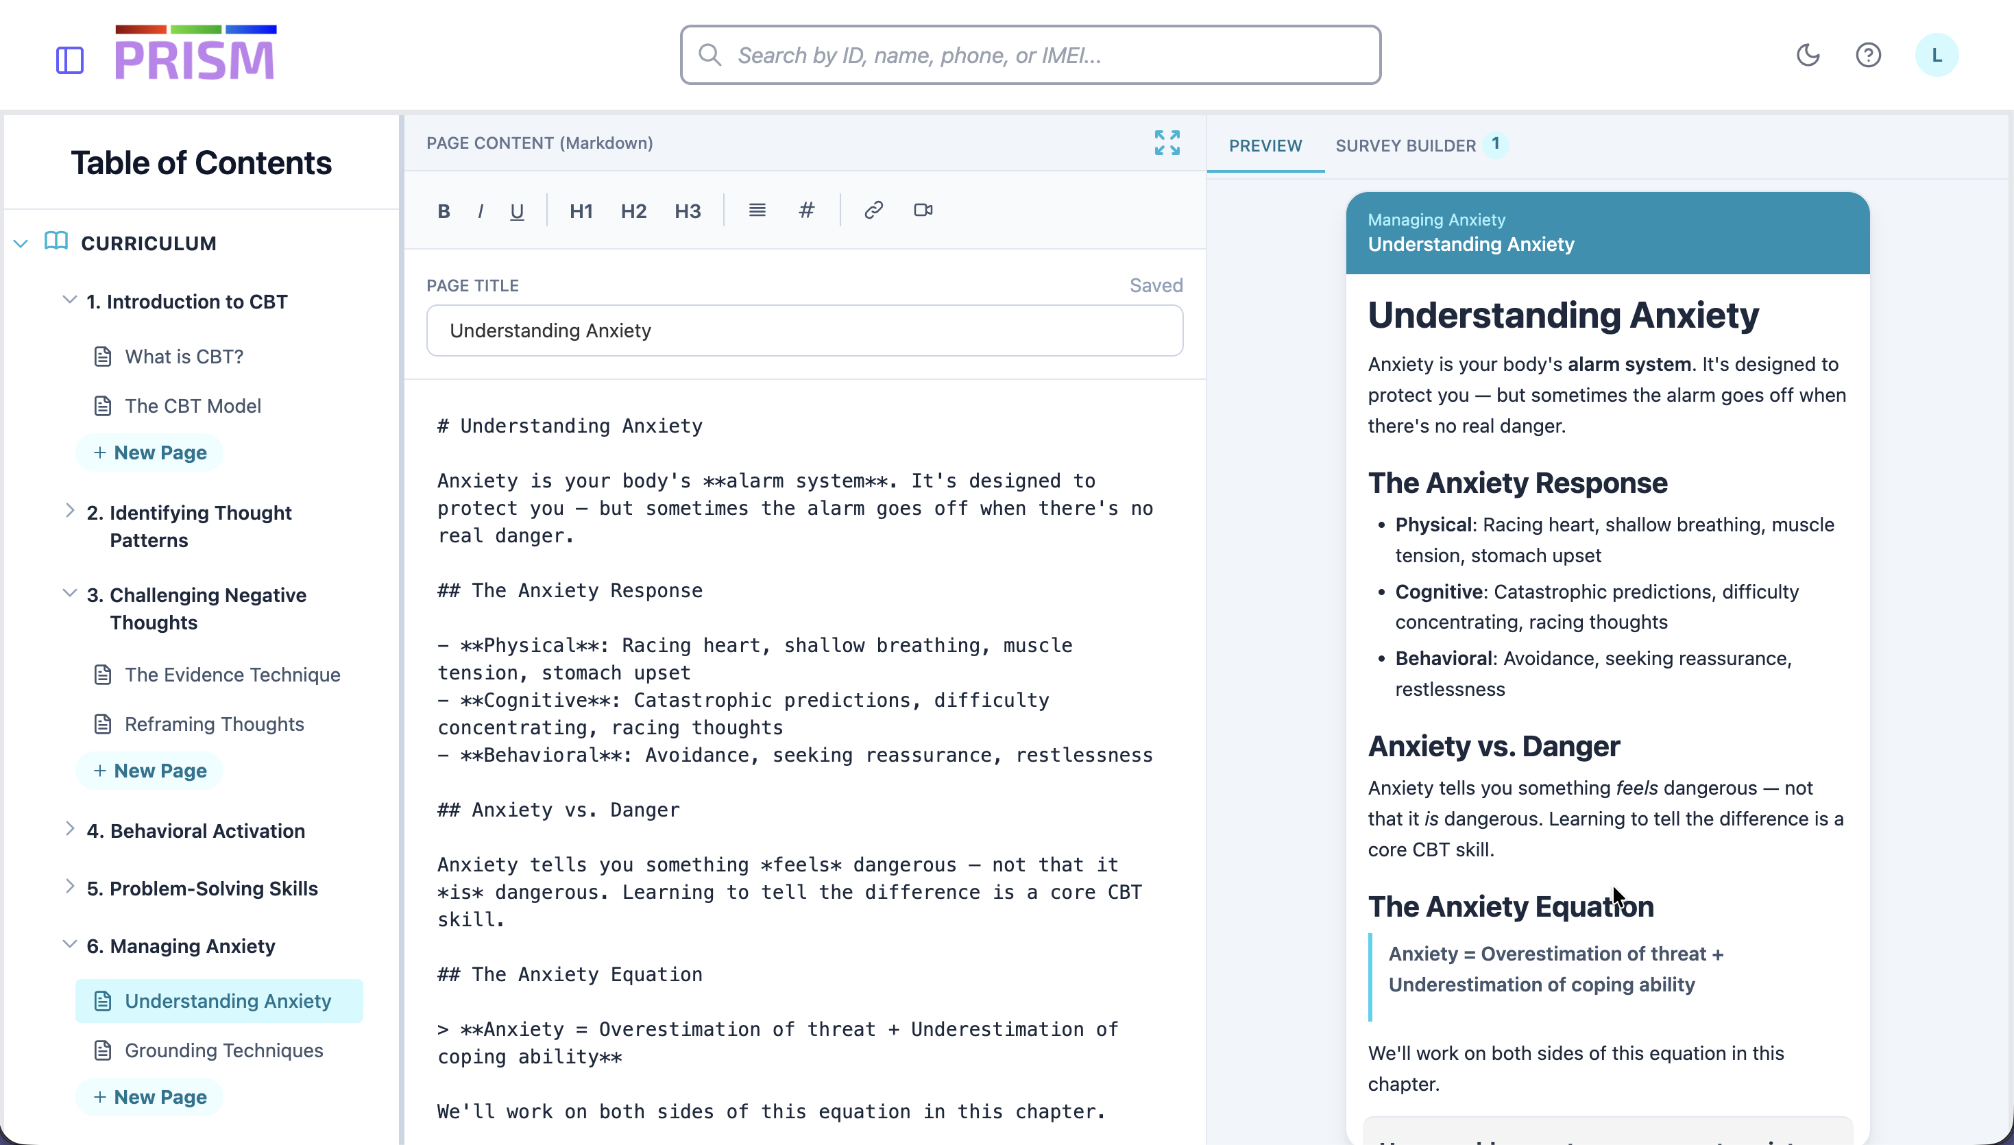Image resolution: width=2014 pixels, height=1145 pixels.
Task: Open help via the question mark icon
Action: click(x=1869, y=54)
